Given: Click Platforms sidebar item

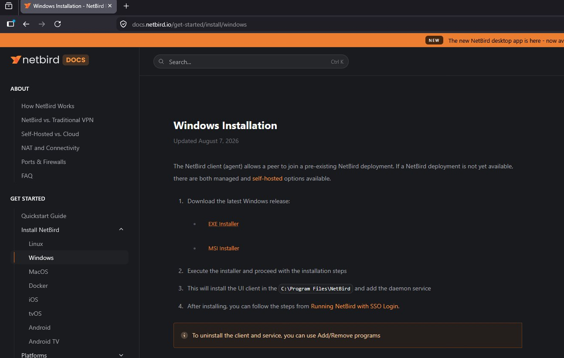Looking at the screenshot, I should [x=34, y=355].
